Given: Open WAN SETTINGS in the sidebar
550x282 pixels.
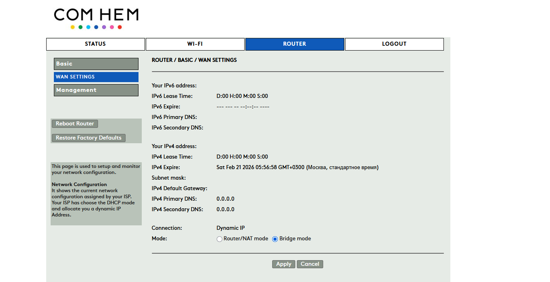Looking at the screenshot, I should point(96,77).
